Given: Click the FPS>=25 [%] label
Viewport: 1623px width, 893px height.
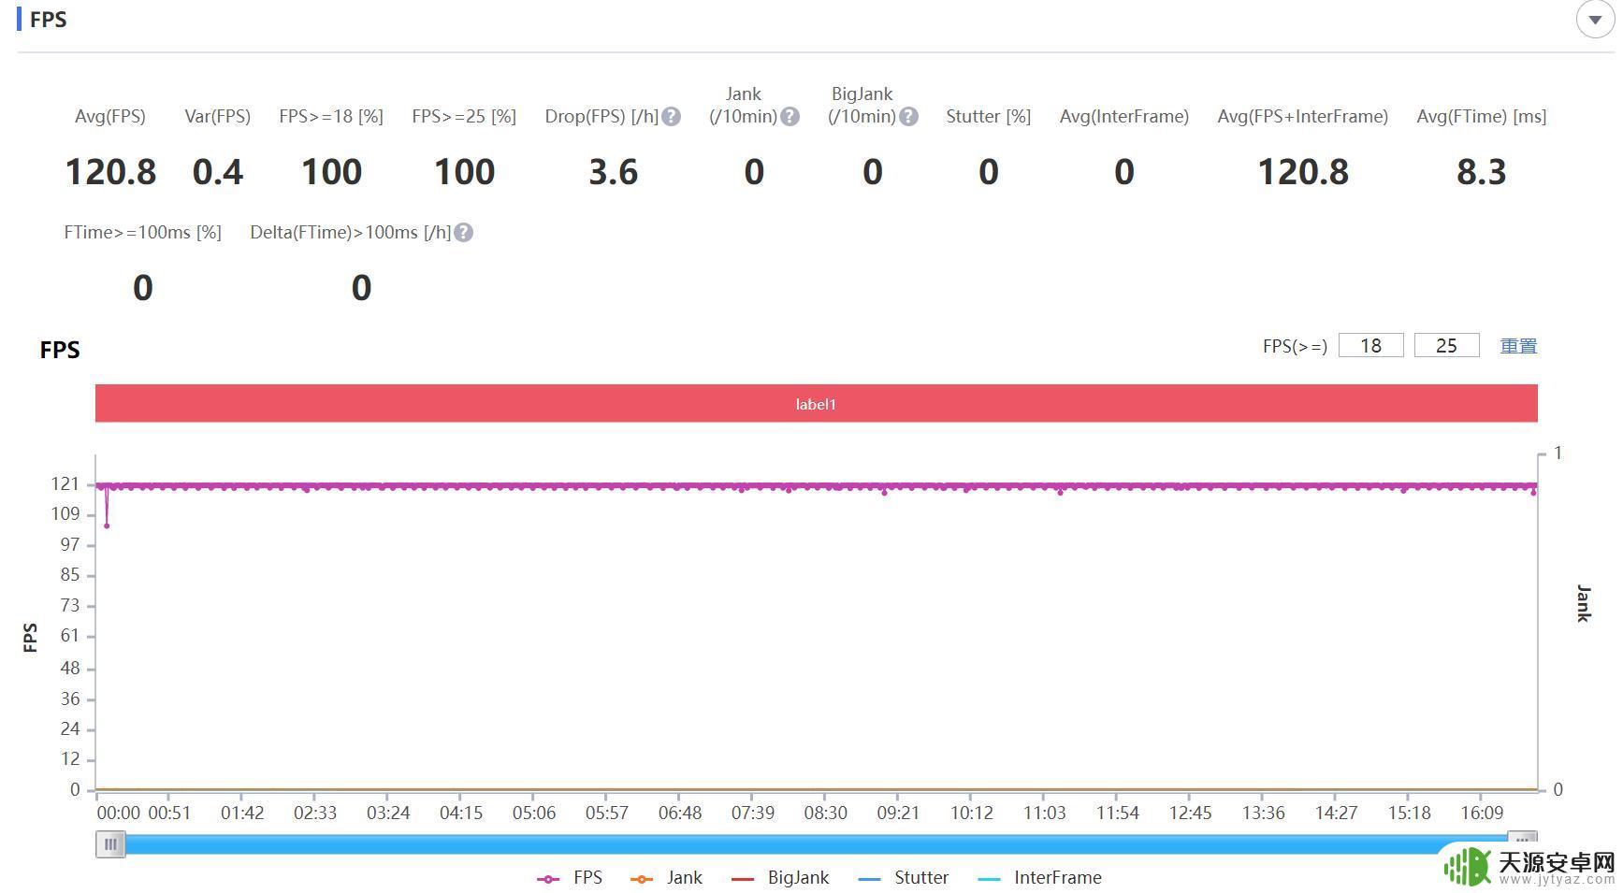Looking at the screenshot, I should coord(464,117).
